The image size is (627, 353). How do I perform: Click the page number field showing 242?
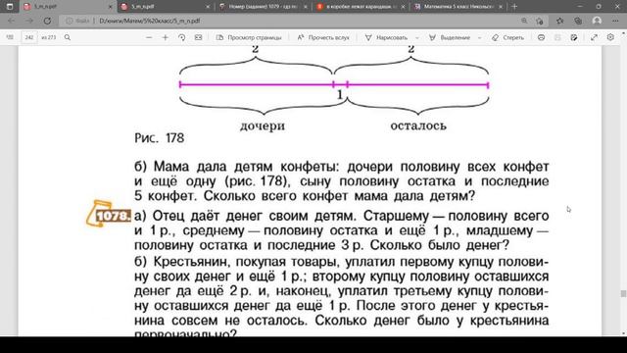point(28,37)
